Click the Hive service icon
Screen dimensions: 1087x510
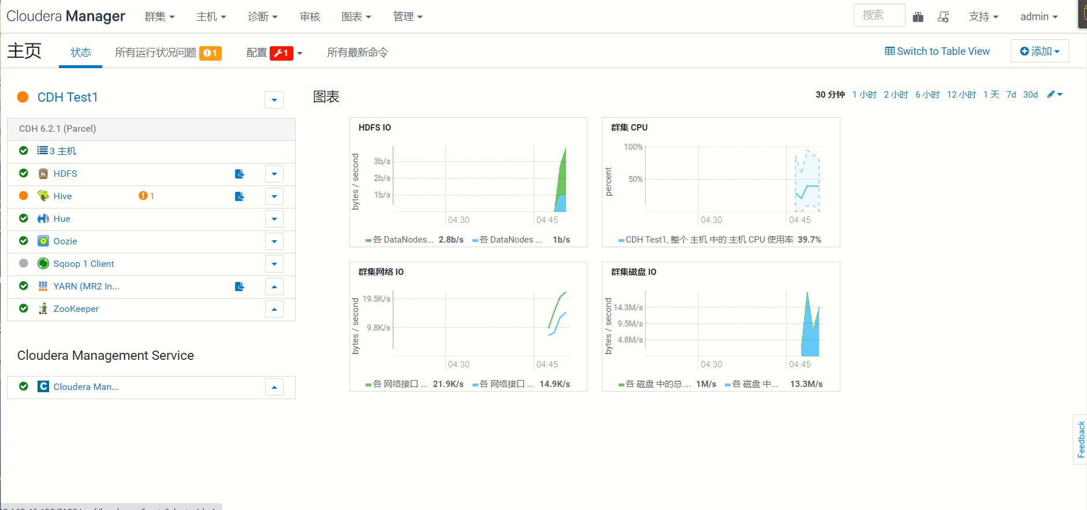(x=43, y=196)
